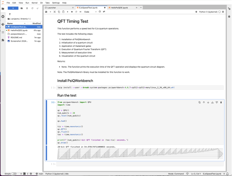The image size is (232, 176).
Task: Open the debugger panel in right sidebar
Action: pos(229,16)
